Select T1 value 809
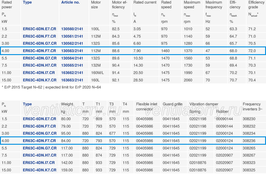 pos(99,119)
